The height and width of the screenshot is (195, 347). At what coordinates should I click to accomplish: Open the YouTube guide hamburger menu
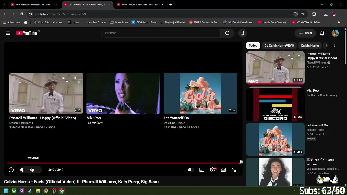coord(8,33)
